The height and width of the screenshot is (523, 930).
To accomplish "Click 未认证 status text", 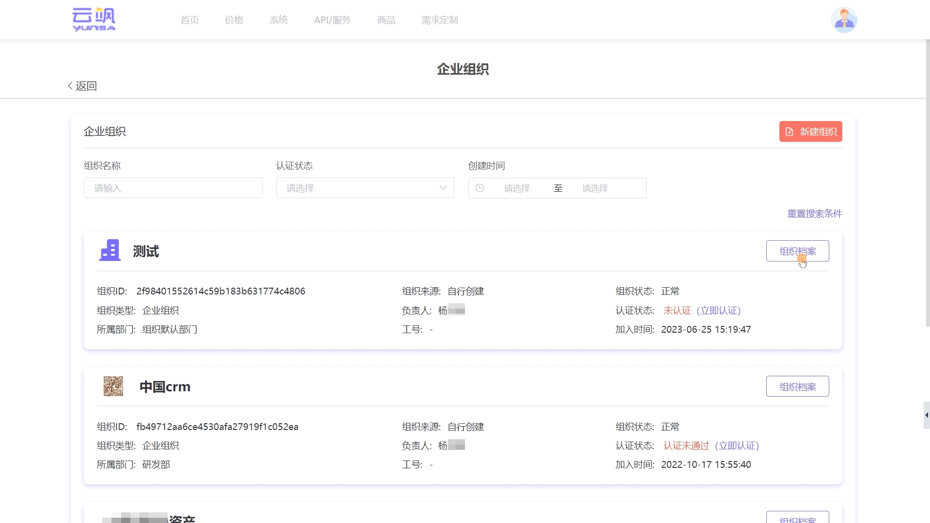I will tap(677, 310).
